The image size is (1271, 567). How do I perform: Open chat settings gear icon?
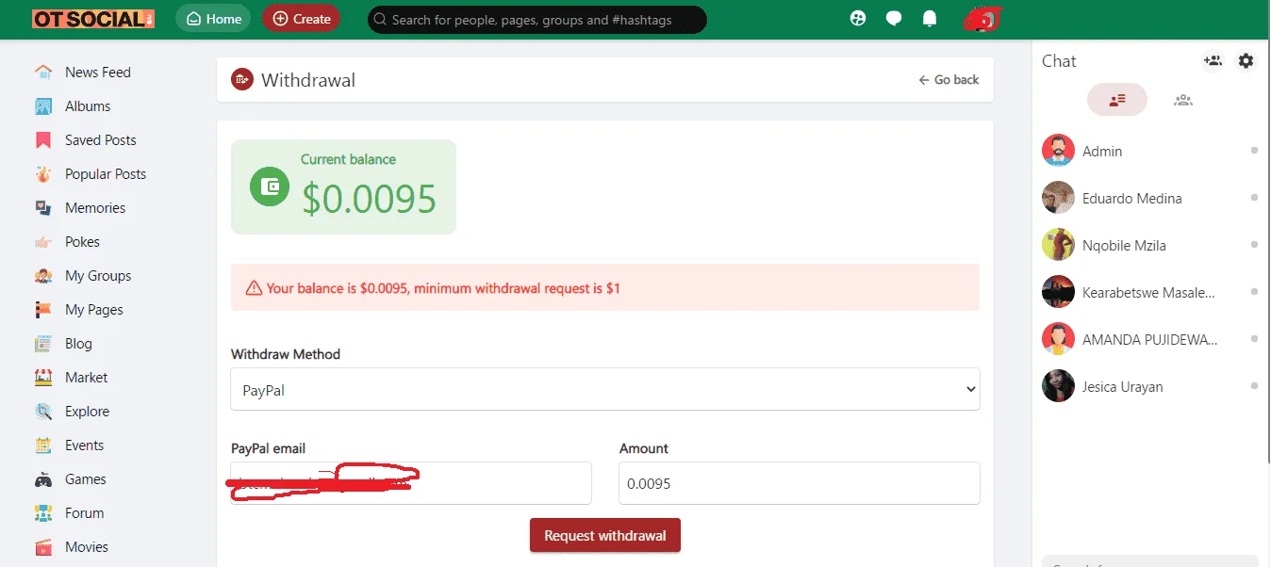1246,60
